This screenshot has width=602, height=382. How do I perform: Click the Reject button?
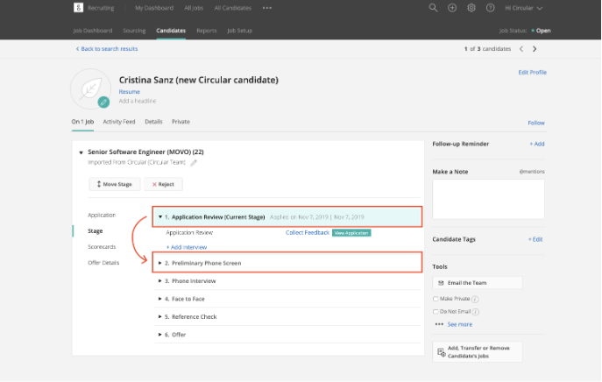click(x=163, y=184)
